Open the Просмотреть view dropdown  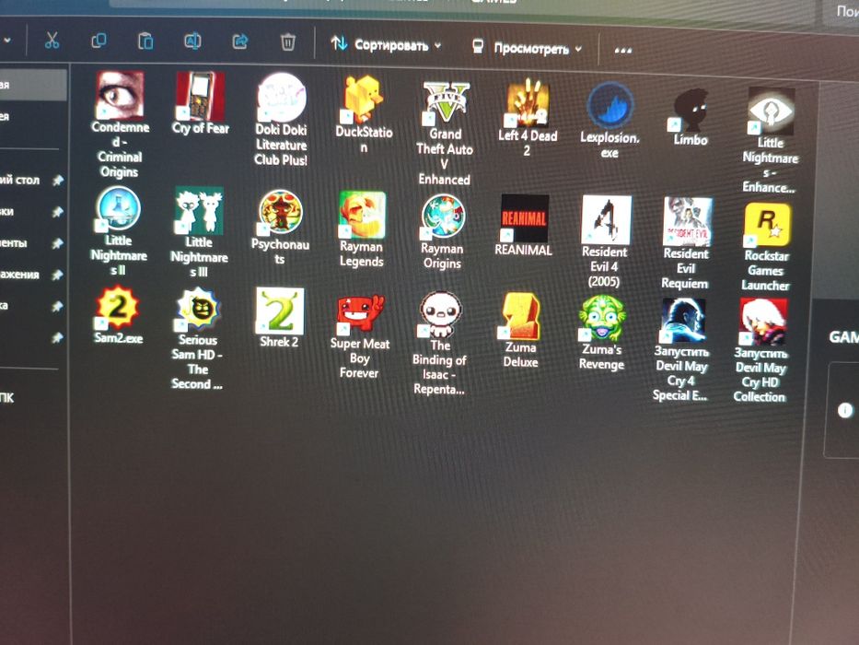click(x=527, y=48)
